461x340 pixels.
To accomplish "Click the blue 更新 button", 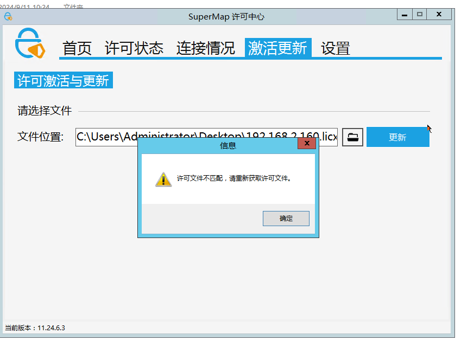I will 398,137.
